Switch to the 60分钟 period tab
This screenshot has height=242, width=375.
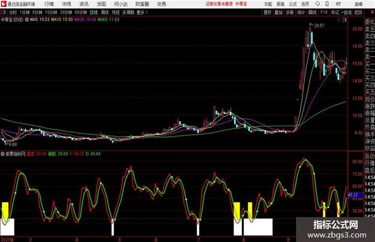click(81, 12)
